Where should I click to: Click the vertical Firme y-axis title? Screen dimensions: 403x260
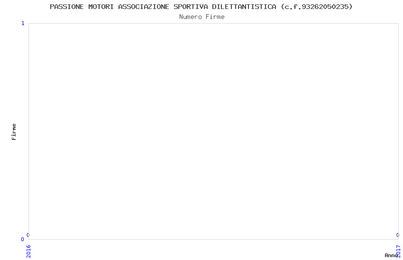tap(14, 132)
